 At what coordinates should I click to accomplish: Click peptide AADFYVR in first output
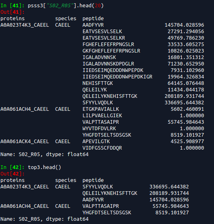point(93,25)
